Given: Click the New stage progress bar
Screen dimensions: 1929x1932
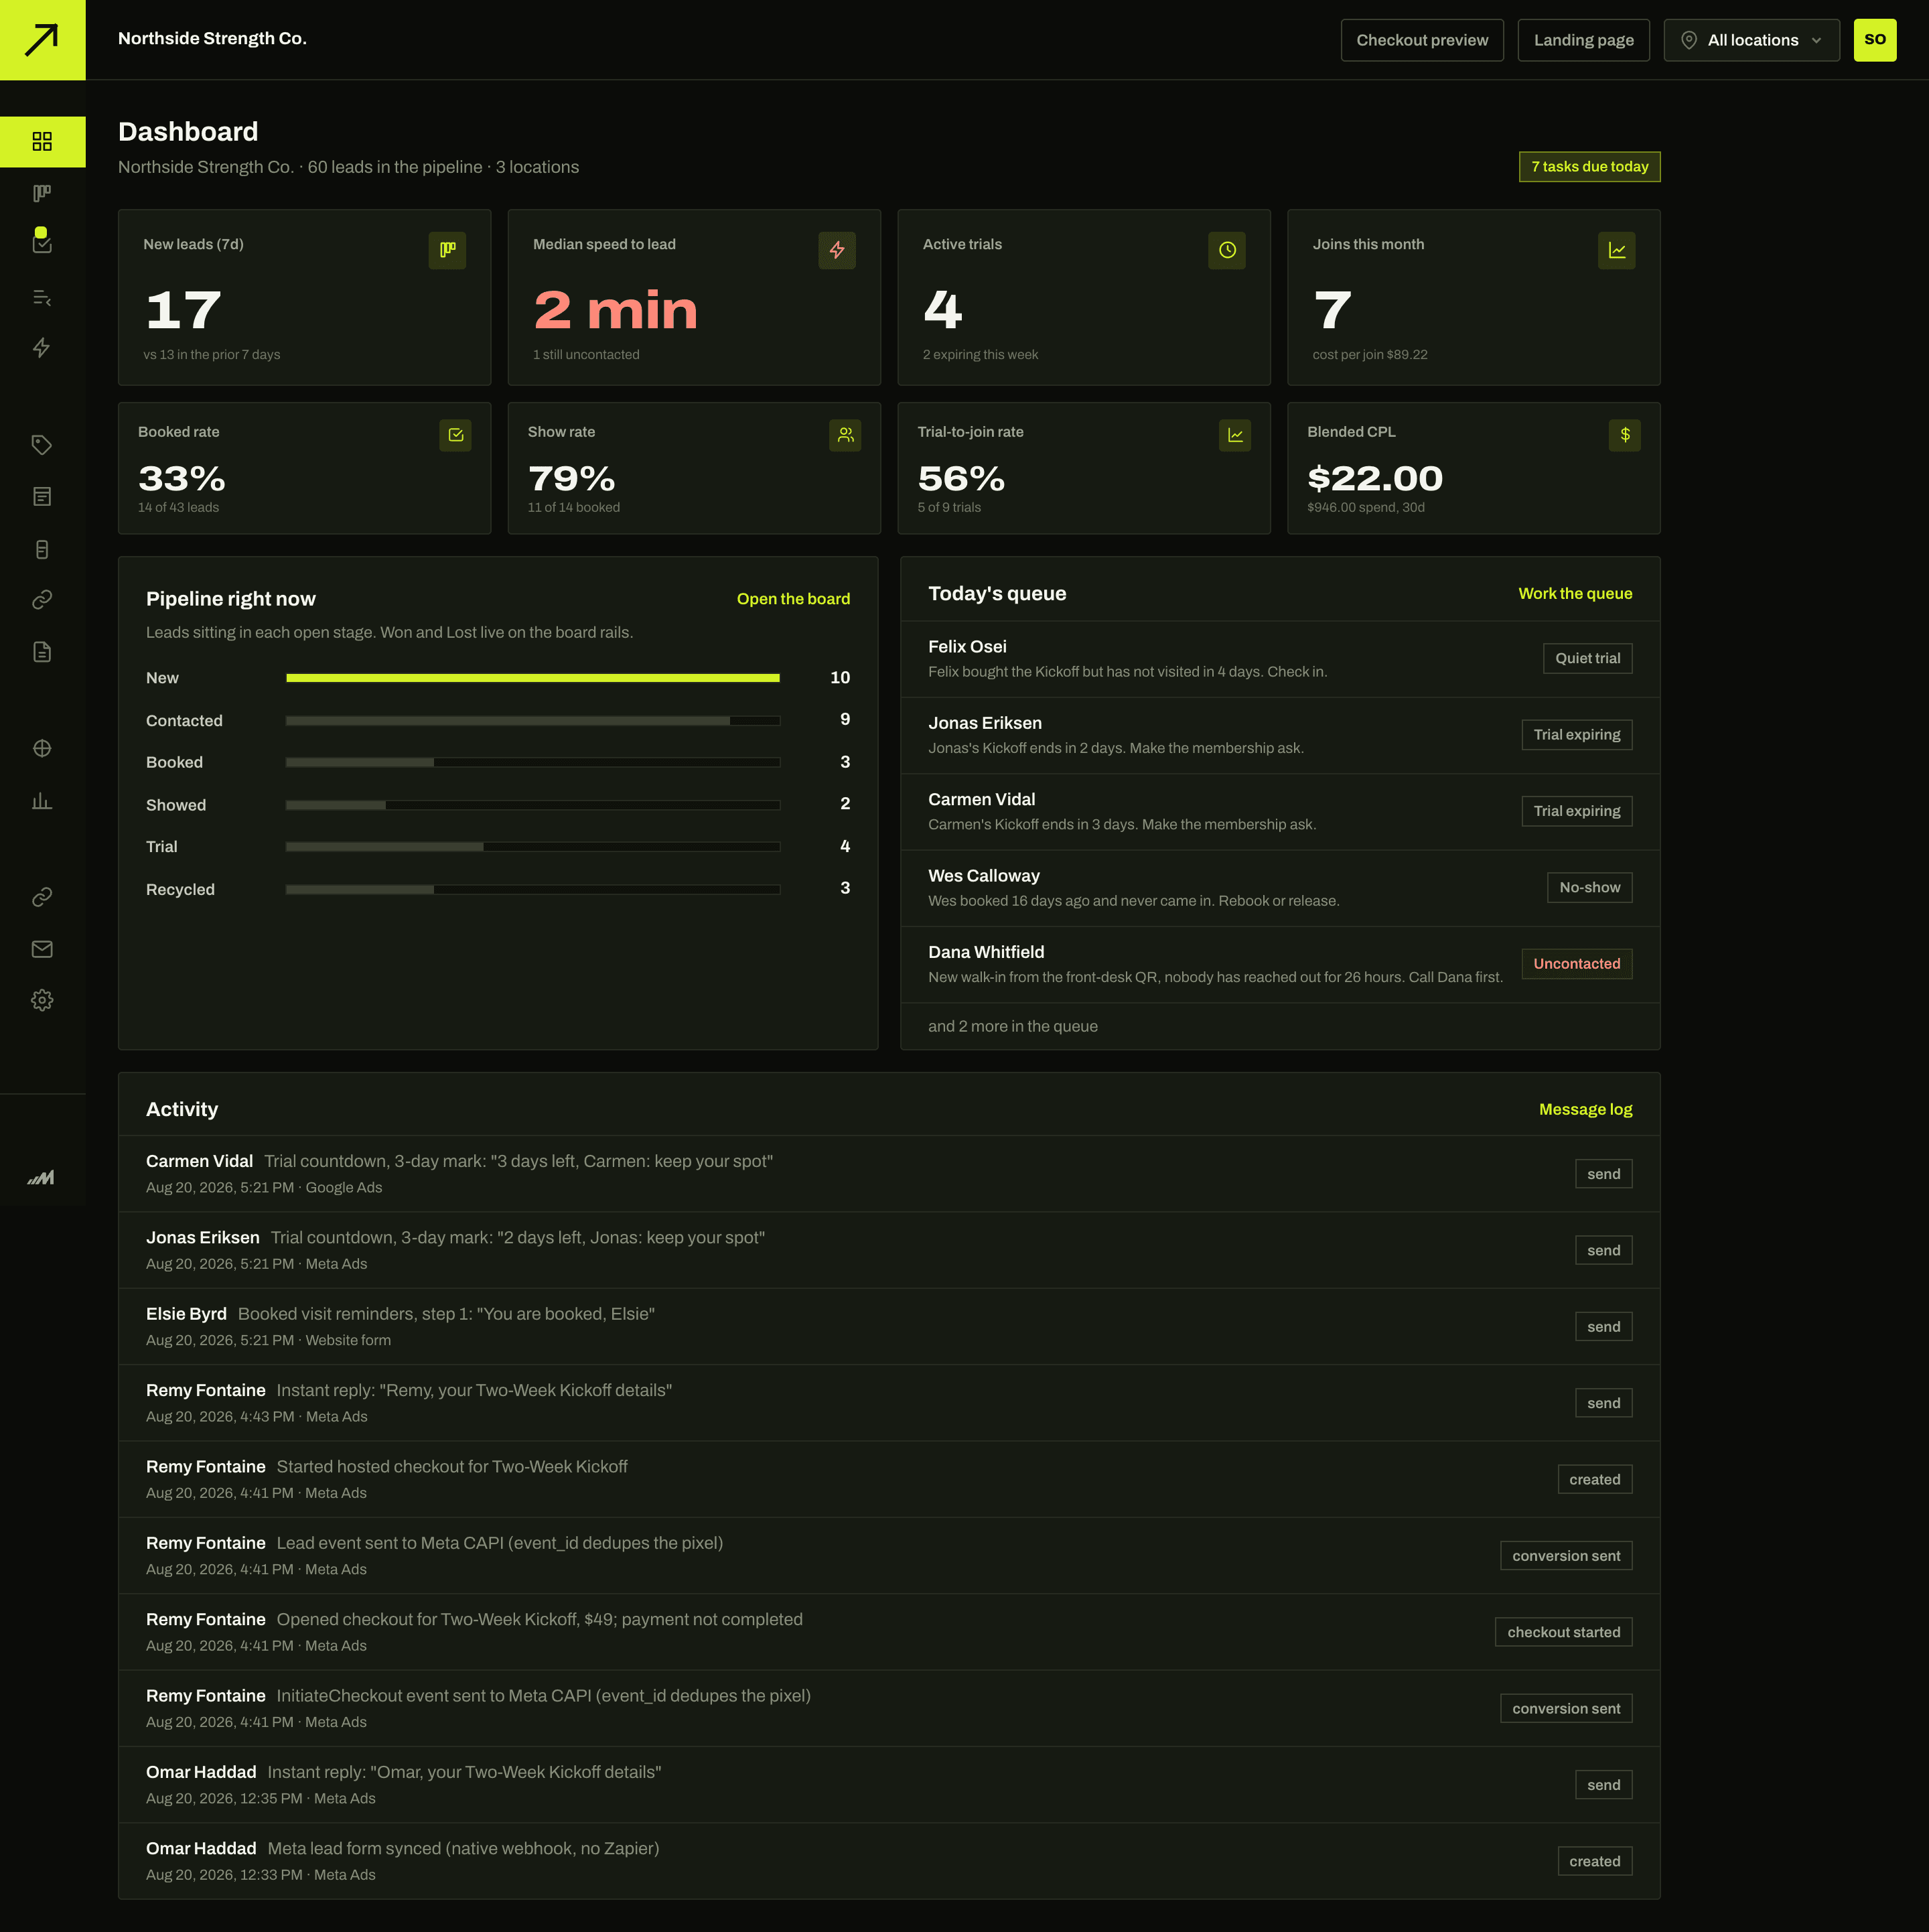Looking at the screenshot, I should click(x=533, y=678).
